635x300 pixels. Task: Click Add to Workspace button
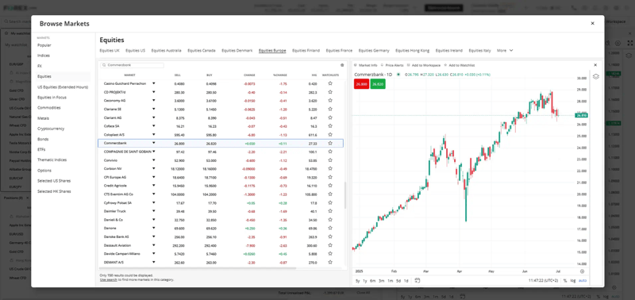(424, 65)
